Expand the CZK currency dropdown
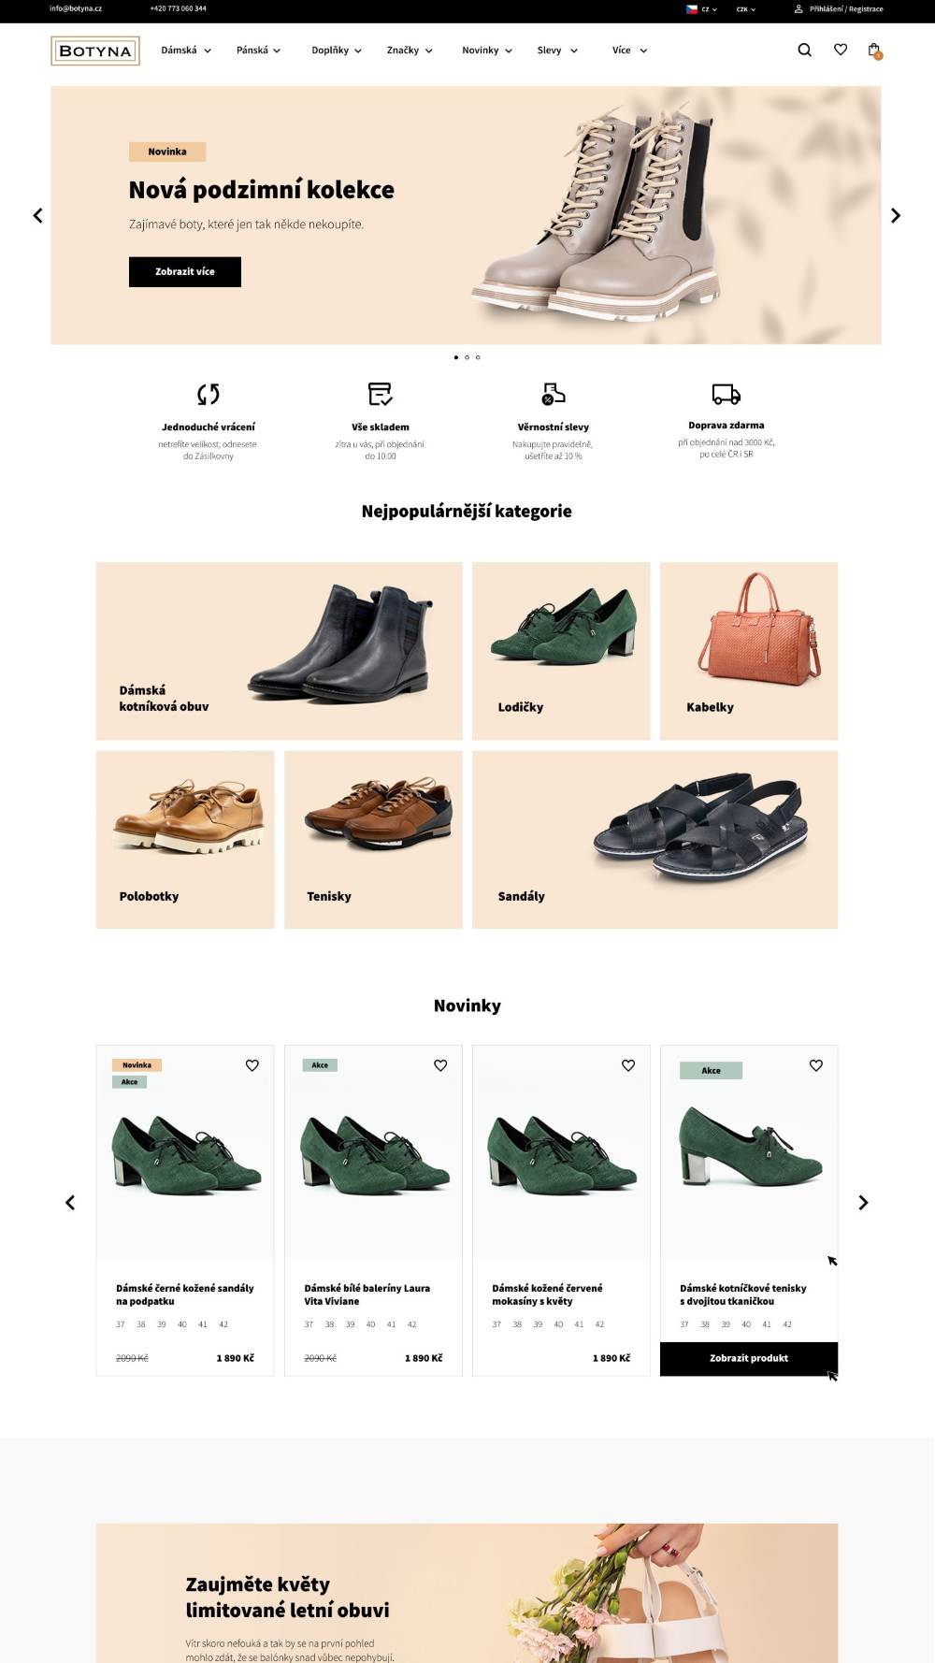935x1663 pixels. (746, 9)
